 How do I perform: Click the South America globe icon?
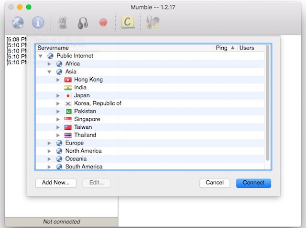click(59, 166)
